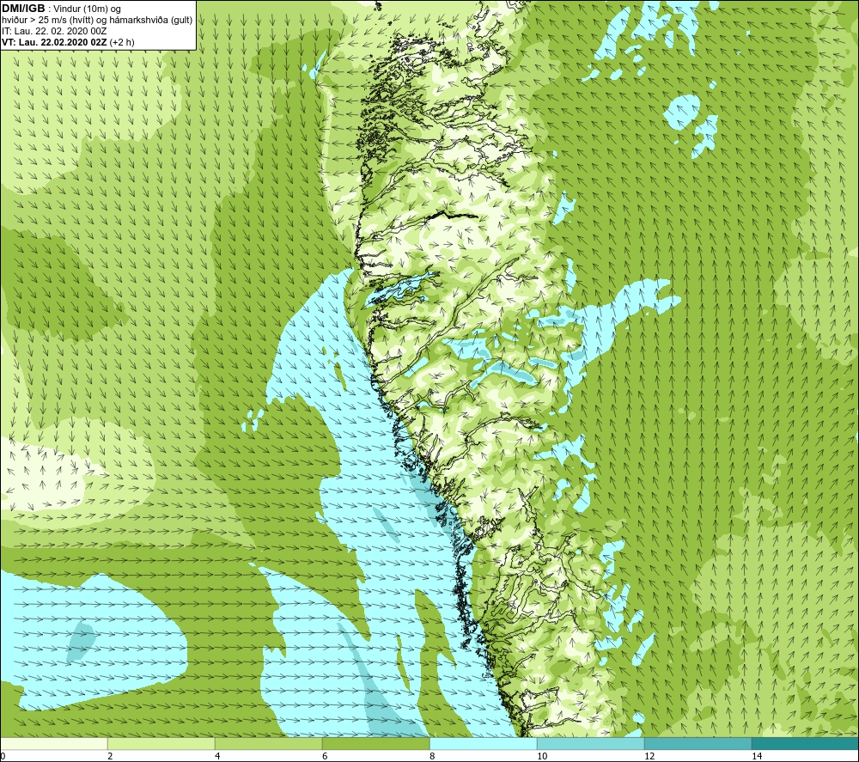859x762 pixels.
Task: Click the 8–10 m/s light cyan swatch
Action: 483,744
